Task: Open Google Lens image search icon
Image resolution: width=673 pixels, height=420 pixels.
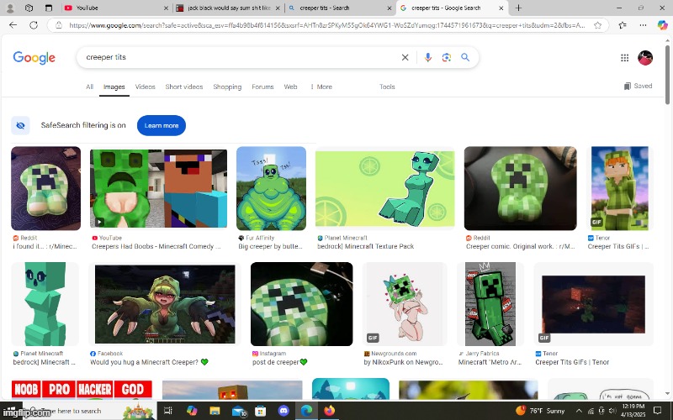Action: pyautogui.click(x=447, y=57)
